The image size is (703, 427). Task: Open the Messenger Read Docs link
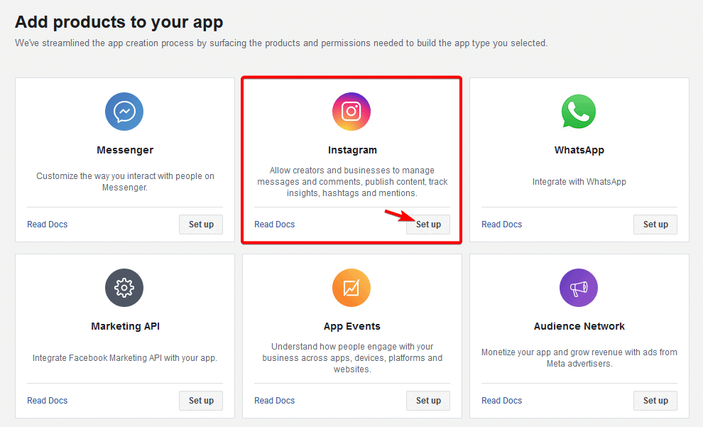tap(47, 224)
